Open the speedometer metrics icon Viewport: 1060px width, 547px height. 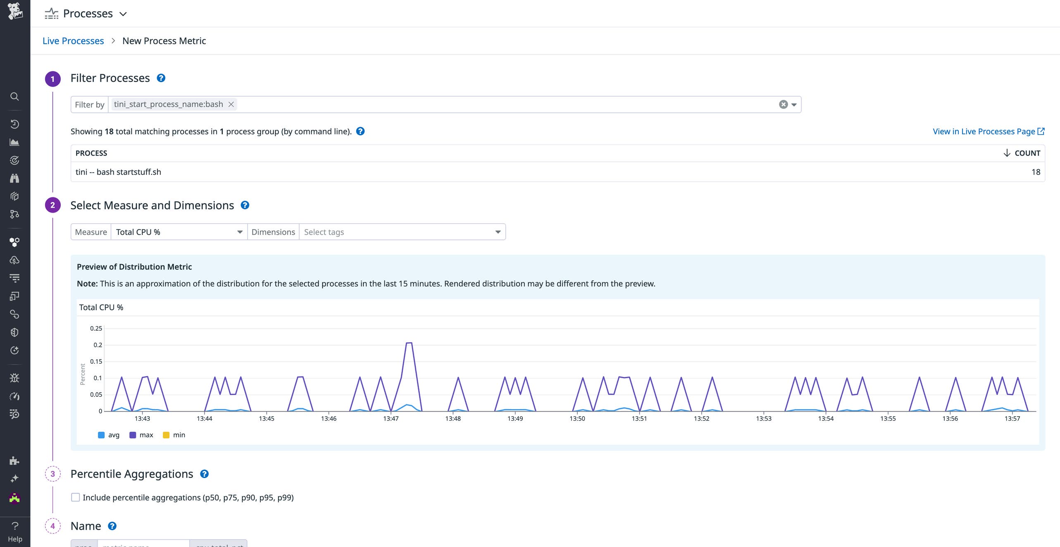pyautogui.click(x=14, y=396)
